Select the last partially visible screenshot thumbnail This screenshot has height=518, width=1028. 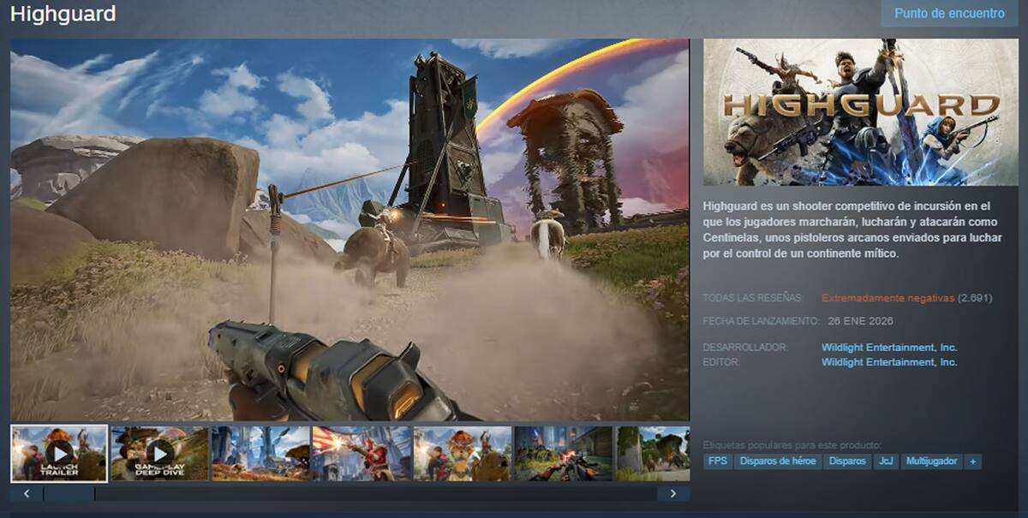tap(653, 453)
